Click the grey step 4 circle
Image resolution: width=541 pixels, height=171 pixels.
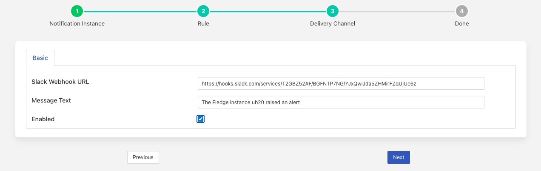tap(461, 11)
